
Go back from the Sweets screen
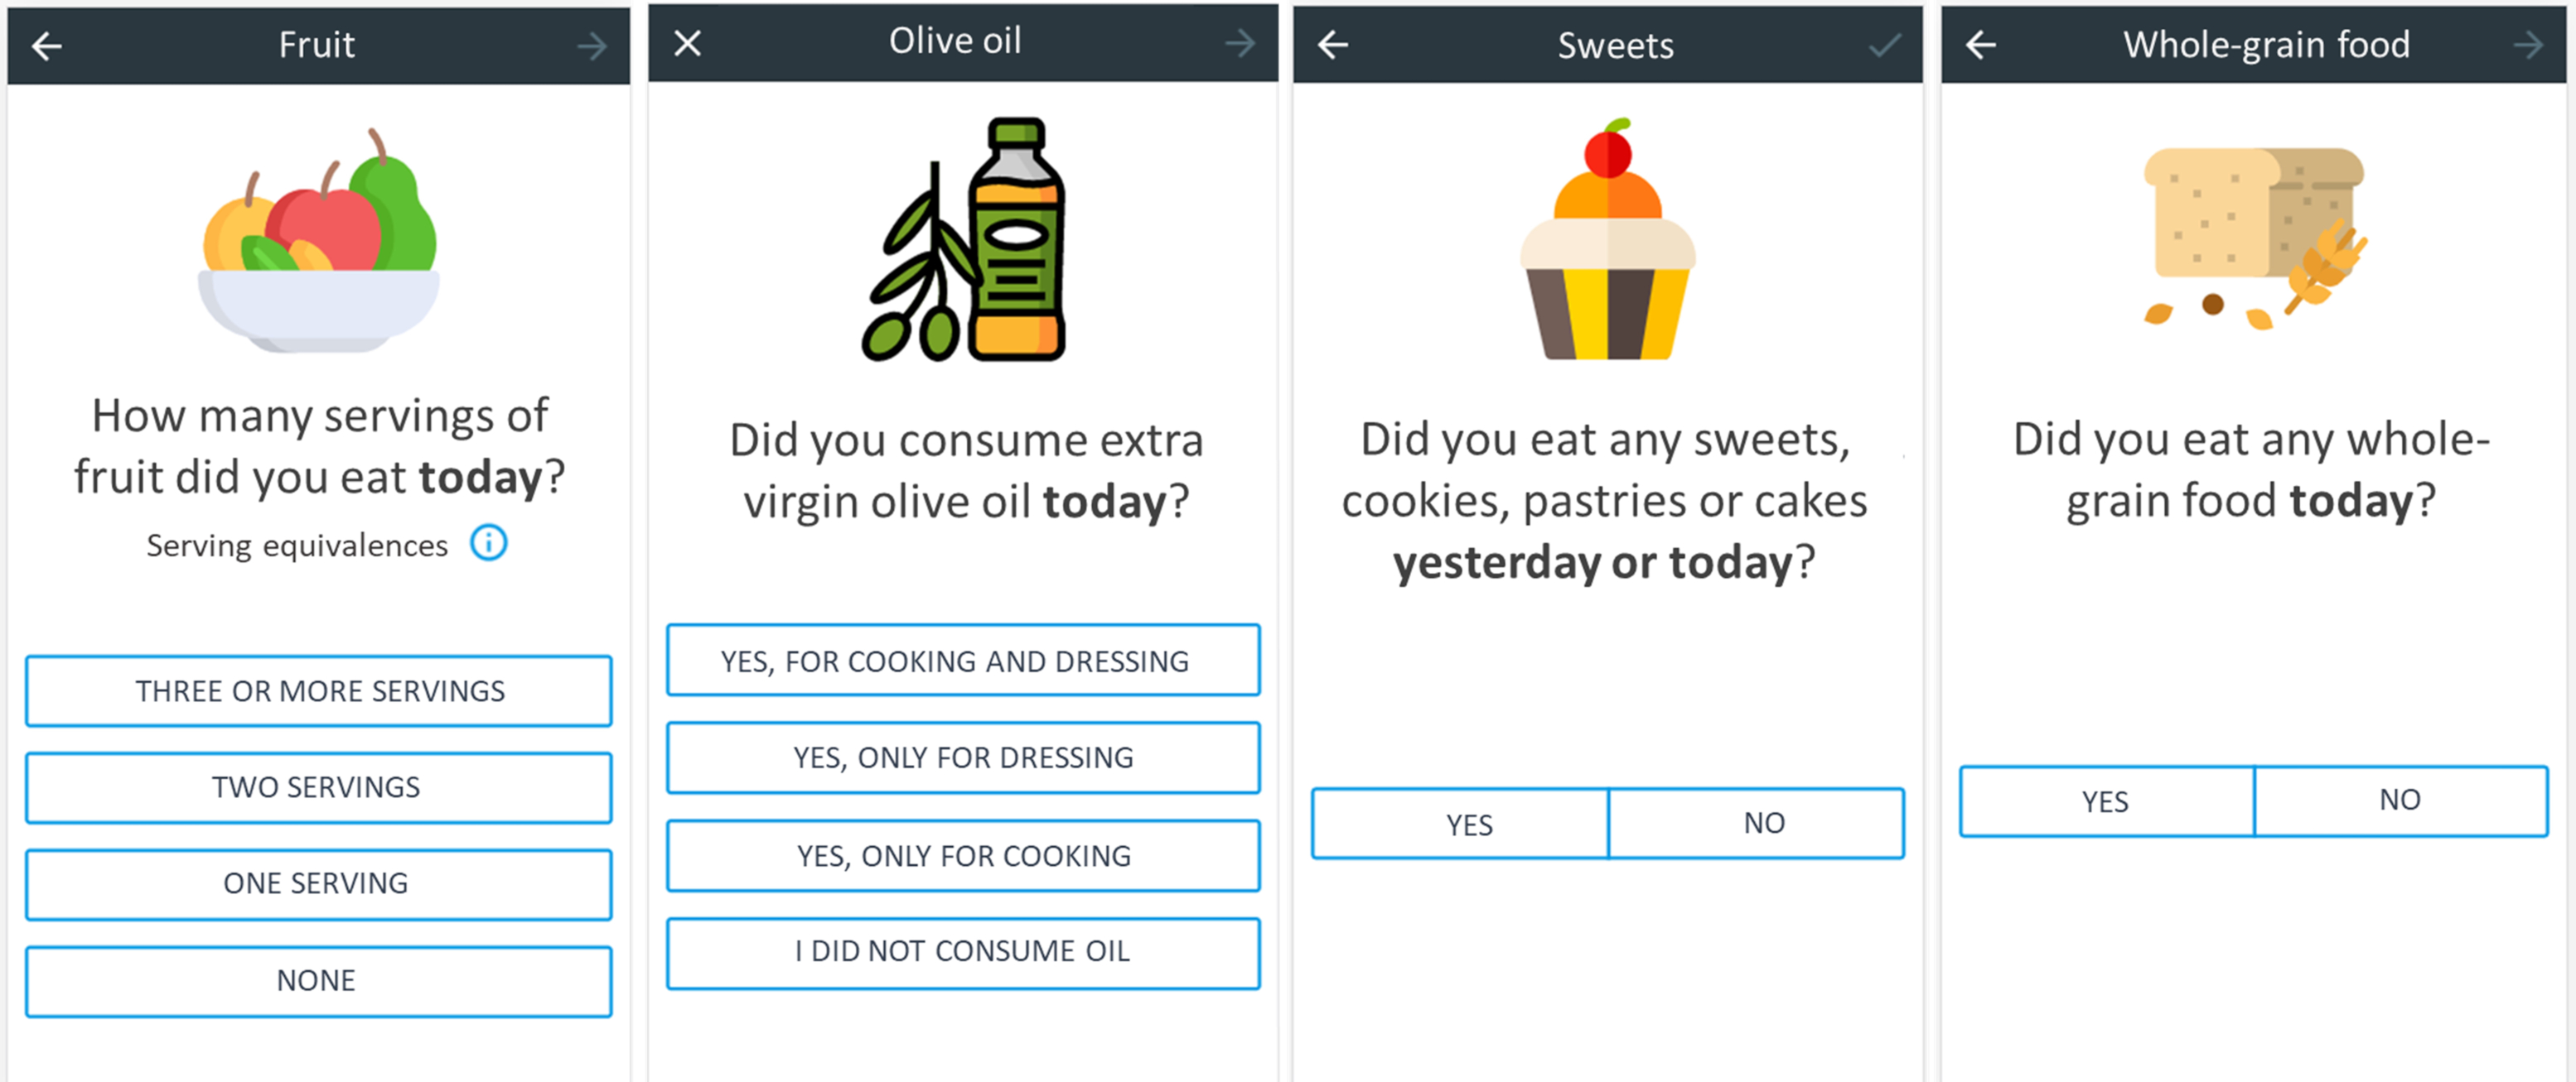[x=1333, y=45]
